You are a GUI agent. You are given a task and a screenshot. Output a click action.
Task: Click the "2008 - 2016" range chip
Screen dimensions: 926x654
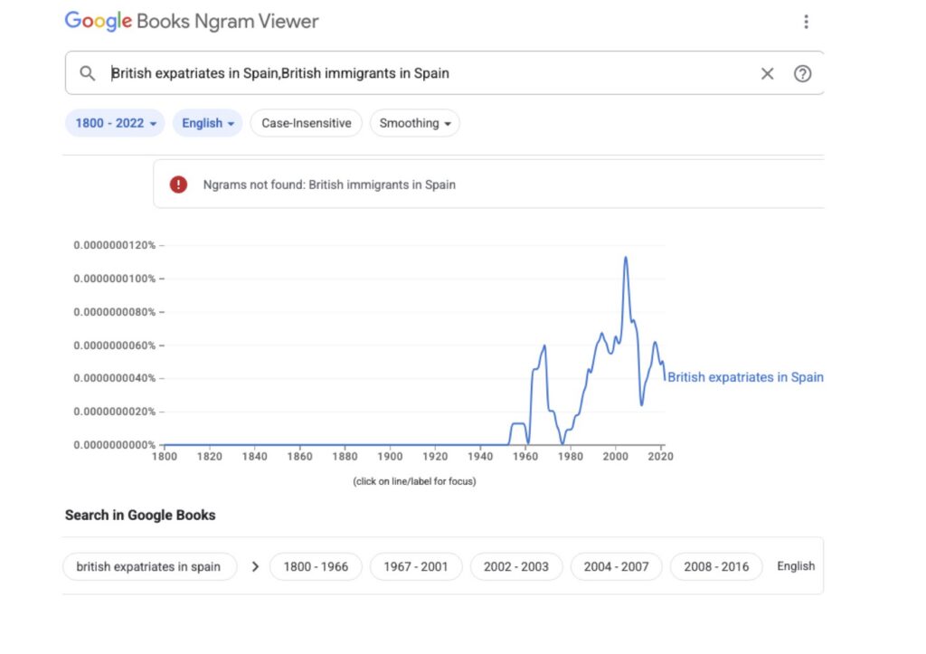point(716,566)
